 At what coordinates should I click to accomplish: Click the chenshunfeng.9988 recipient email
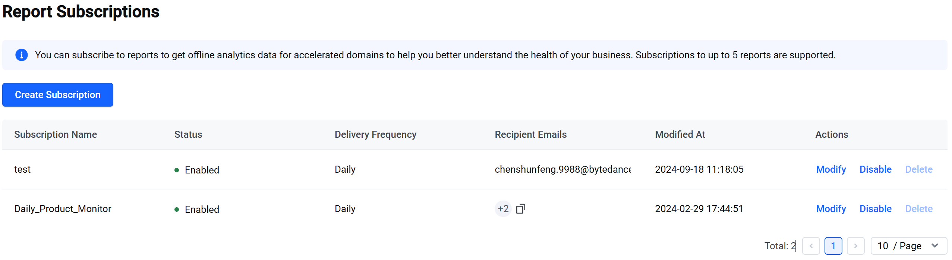coord(563,169)
